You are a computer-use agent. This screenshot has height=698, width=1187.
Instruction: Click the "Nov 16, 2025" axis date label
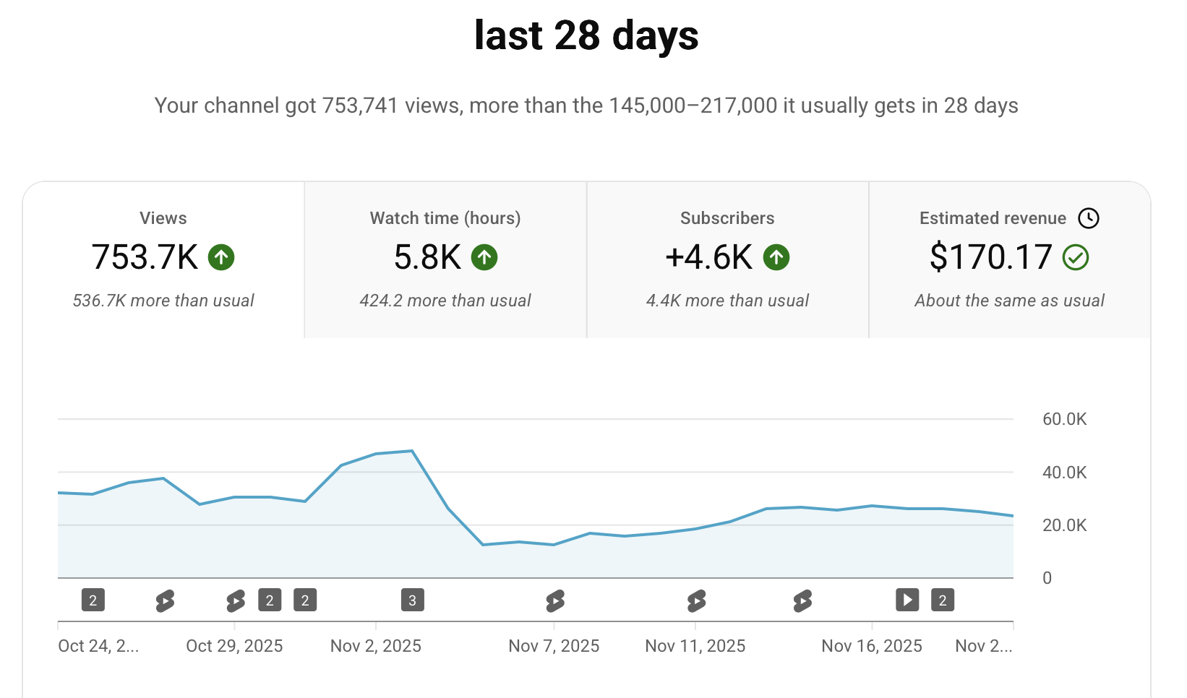tap(872, 646)
